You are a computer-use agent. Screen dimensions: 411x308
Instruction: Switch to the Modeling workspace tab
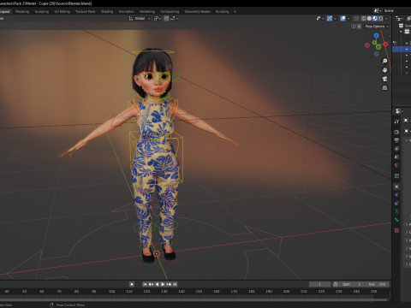click(x=22, y=11)
